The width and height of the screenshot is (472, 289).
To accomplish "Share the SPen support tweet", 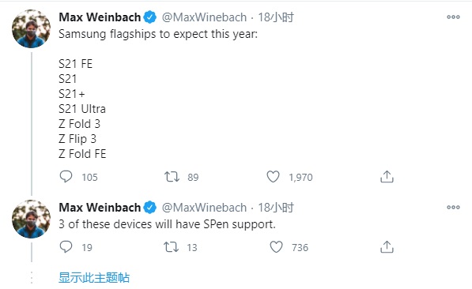I will tap(387, 247).
